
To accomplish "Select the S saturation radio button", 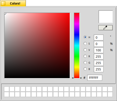I will point(85,44).
